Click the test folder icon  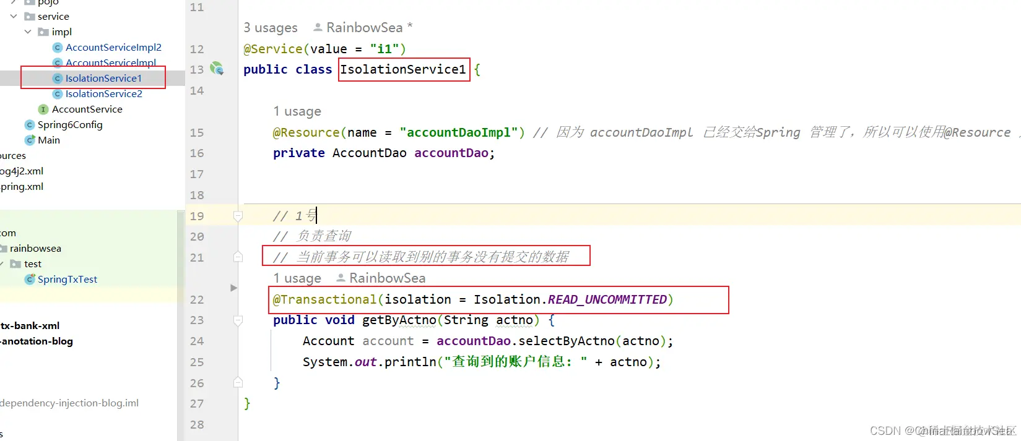click(x=15, y=264)
